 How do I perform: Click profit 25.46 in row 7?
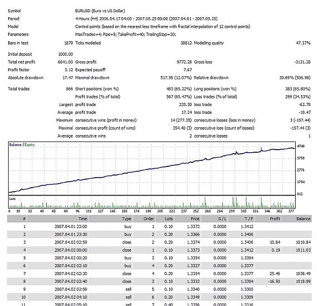tap(275, 274)
